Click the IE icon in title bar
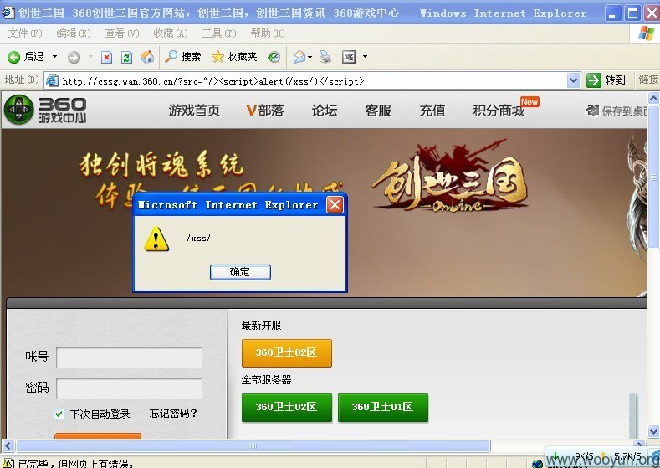 point(8,13)
